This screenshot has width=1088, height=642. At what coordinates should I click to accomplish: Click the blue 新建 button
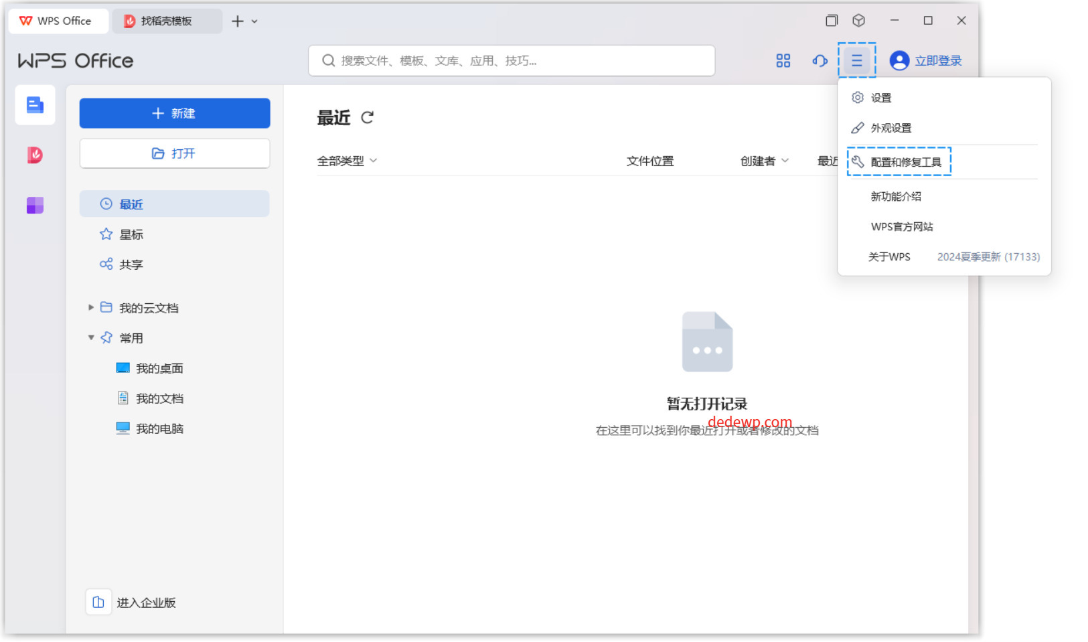[175, 113]
